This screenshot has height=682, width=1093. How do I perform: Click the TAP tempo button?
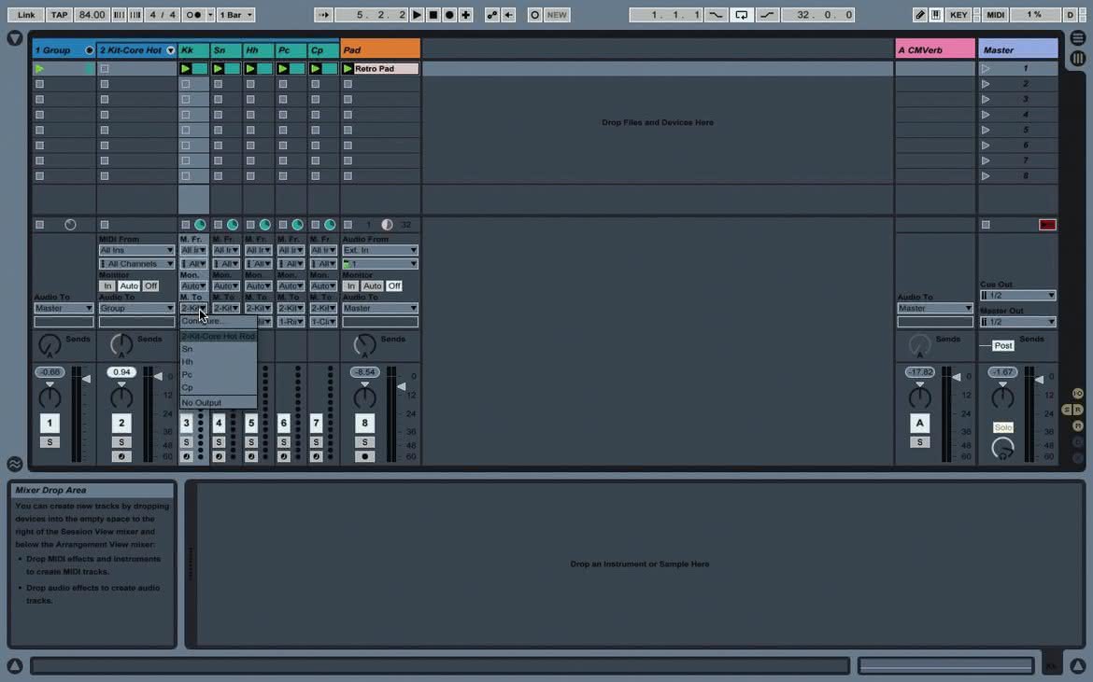[59, 15]
